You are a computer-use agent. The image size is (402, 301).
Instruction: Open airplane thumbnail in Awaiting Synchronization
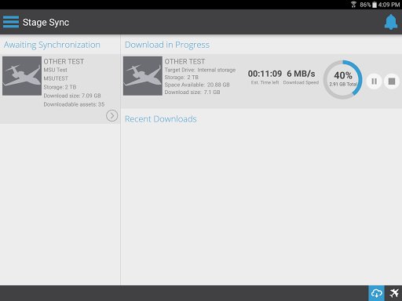(x=22, y=76)
